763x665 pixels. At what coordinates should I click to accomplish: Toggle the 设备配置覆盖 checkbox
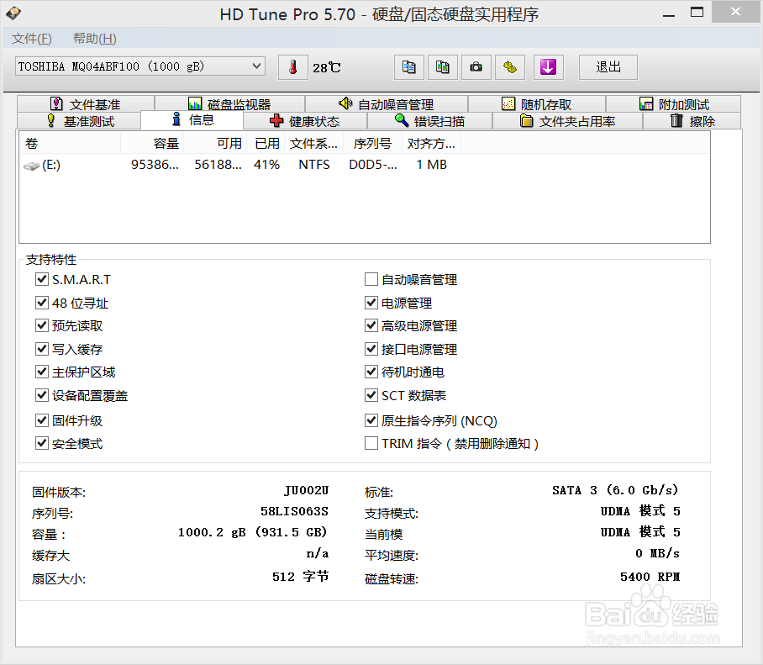click(x=42, y=395)
